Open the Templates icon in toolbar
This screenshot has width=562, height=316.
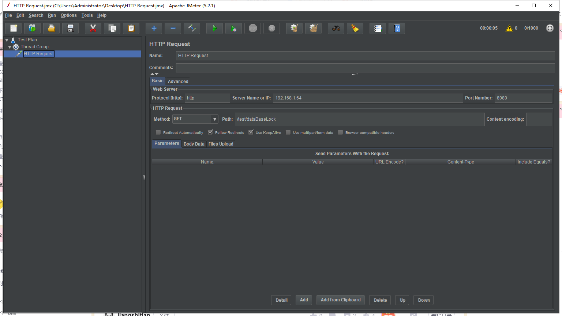33,28
